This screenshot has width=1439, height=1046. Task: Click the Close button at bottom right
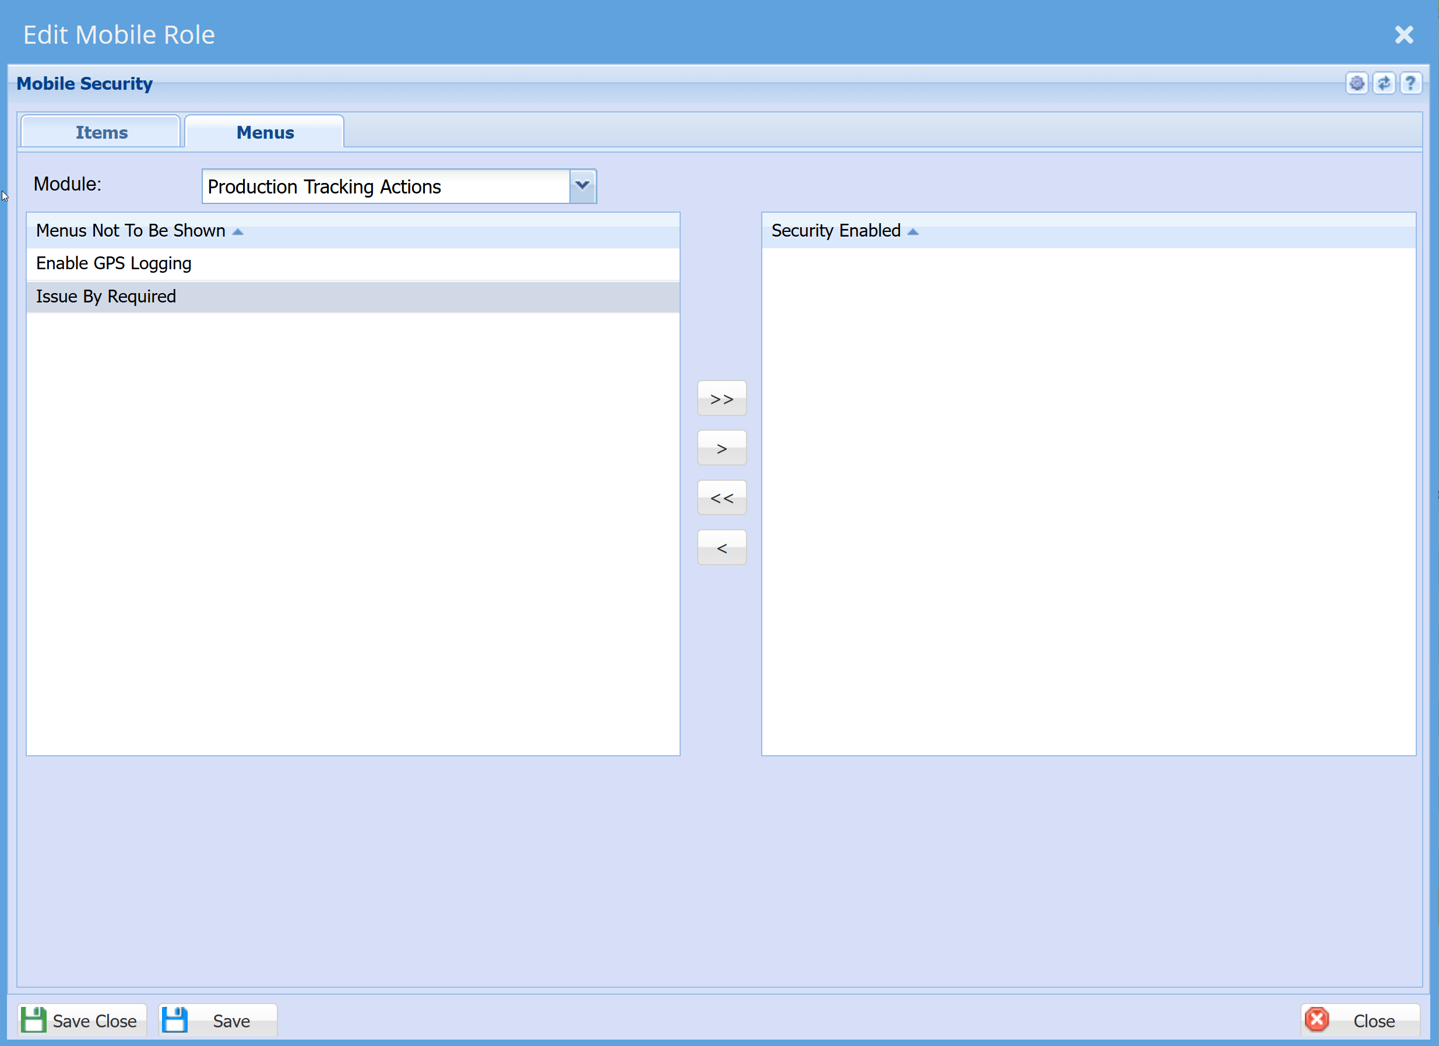(1360, 1020)
